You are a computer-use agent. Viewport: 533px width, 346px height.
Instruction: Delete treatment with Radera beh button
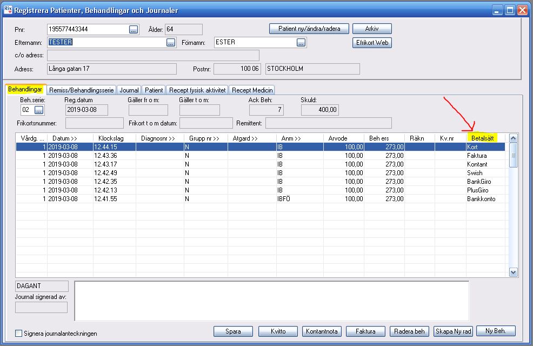409,331
